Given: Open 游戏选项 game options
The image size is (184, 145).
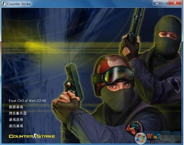Looking at the screenshot, I should [16, 119].
